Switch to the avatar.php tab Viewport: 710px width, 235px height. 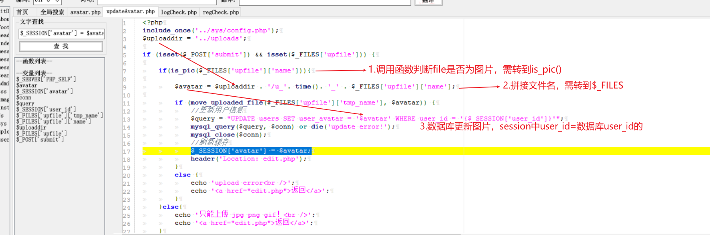[x=85, y=12]
